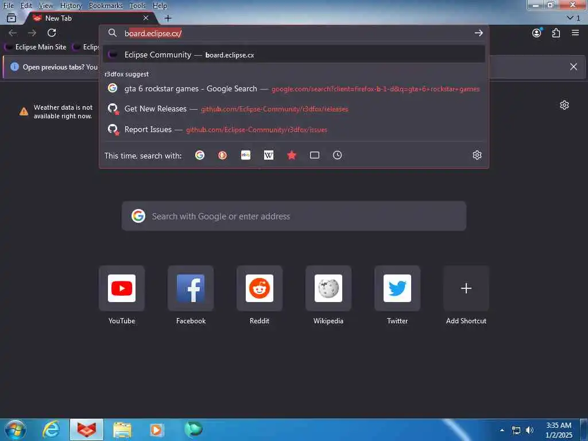Show hidden tray icons arrow

[502, 430]
